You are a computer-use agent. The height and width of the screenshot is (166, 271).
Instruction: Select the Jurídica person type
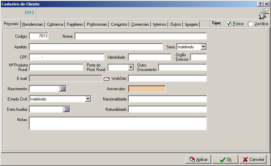[x=250, y=24]
